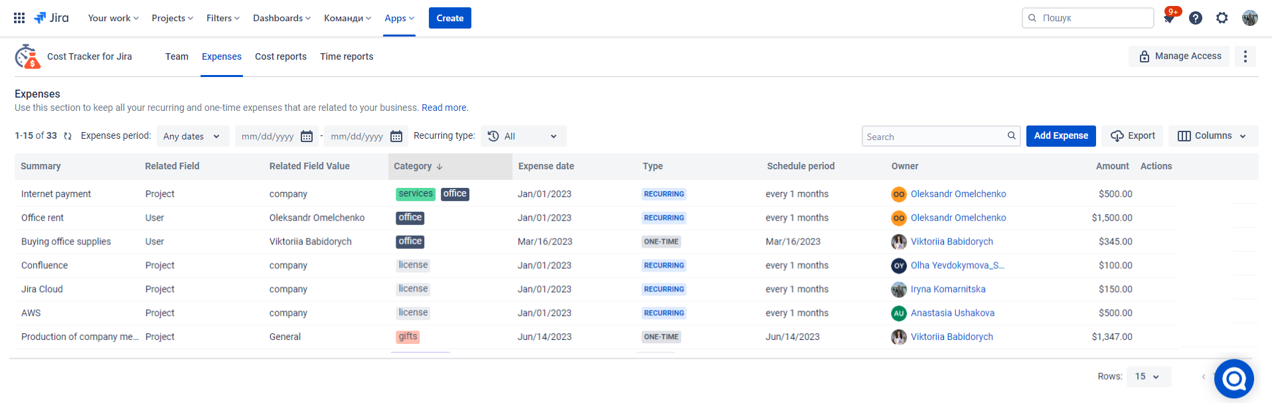The image size is (1272, 403).
Task: Open the Time reports tab
Action: pos(347,56)
